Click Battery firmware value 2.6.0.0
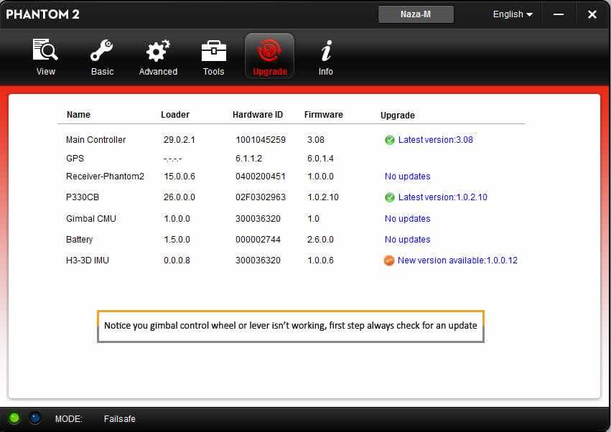The image size is (611, 432). pyautogui.click(x=320, y=240)
